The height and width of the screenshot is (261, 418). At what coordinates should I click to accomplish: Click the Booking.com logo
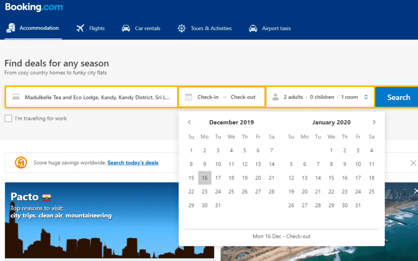coord(34,7)
